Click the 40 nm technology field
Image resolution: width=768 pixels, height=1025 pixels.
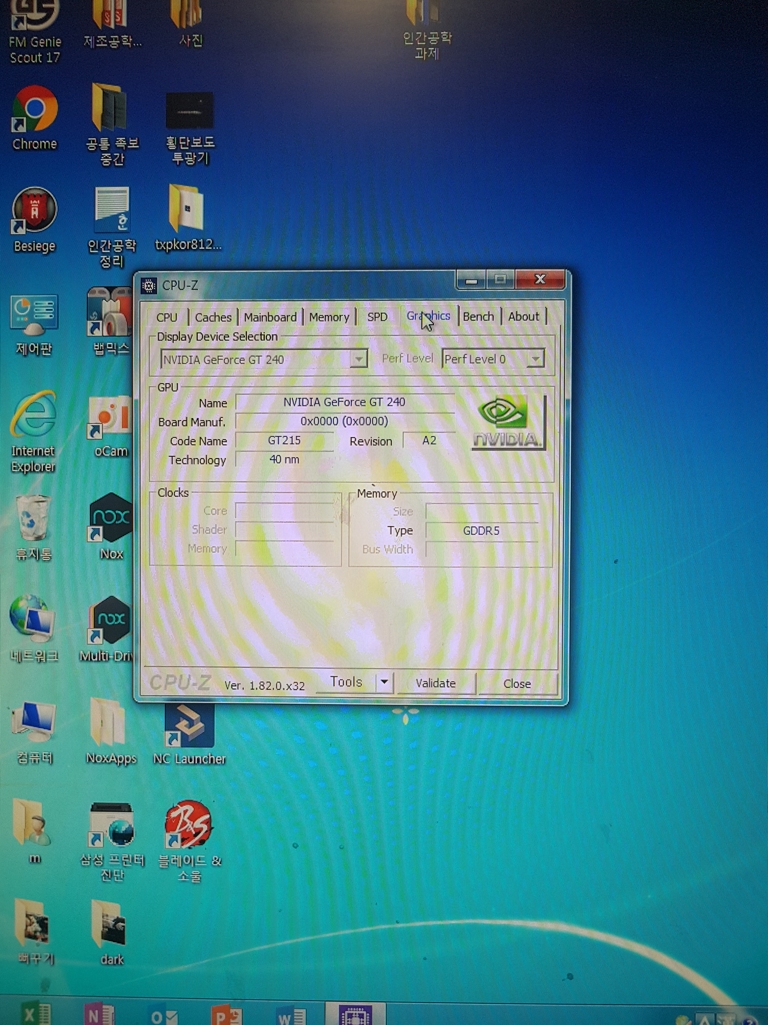point(284,459)
